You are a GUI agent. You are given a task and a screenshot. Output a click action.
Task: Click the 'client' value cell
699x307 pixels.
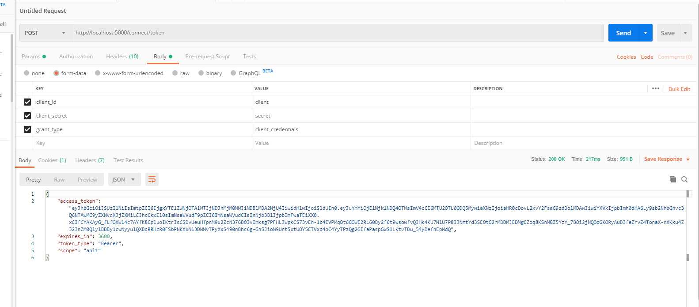point(361,102)
